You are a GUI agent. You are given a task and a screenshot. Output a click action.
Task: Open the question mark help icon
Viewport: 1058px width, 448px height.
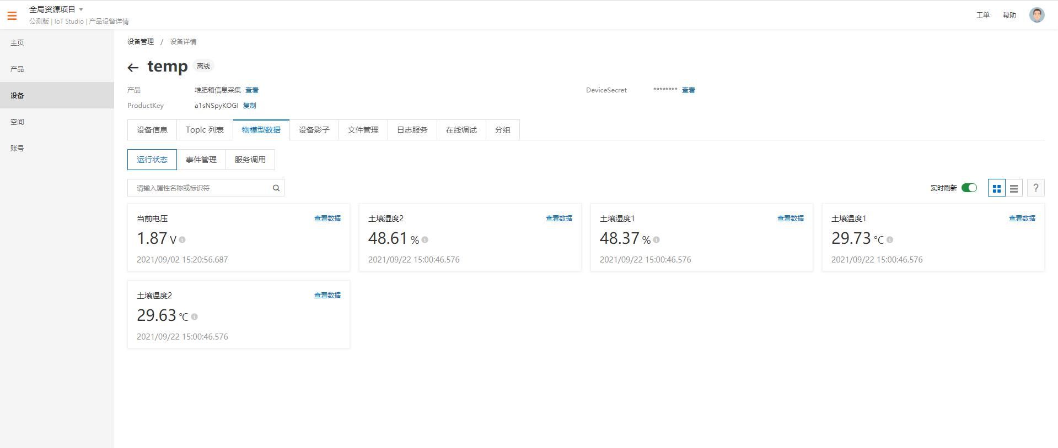(1035, 188)
